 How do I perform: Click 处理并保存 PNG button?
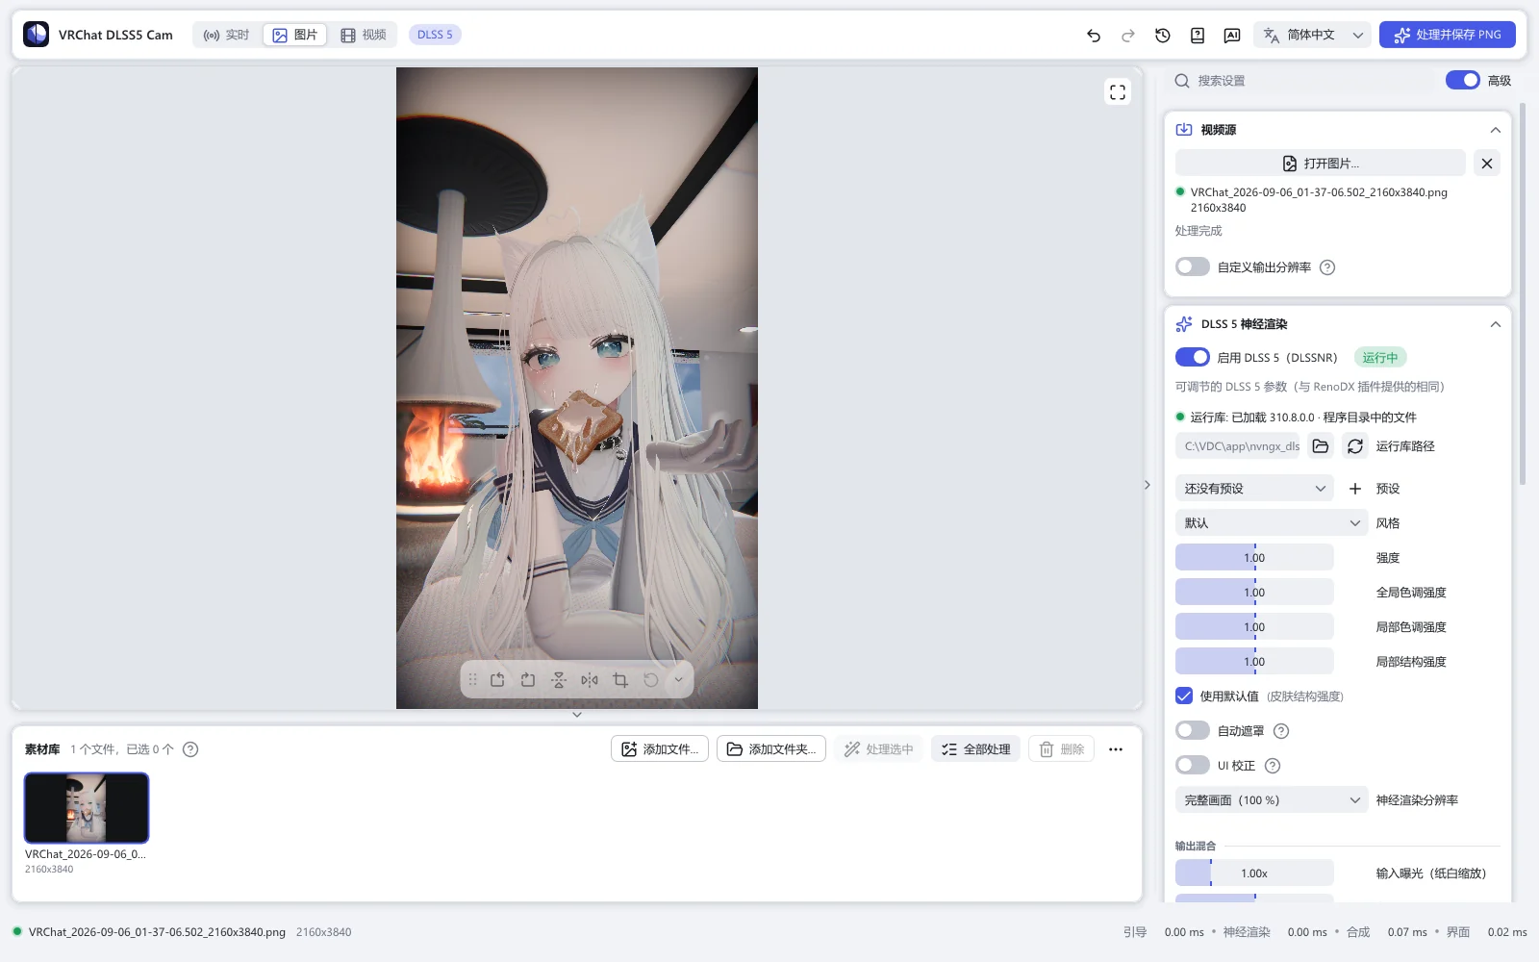click(1448, 35)
